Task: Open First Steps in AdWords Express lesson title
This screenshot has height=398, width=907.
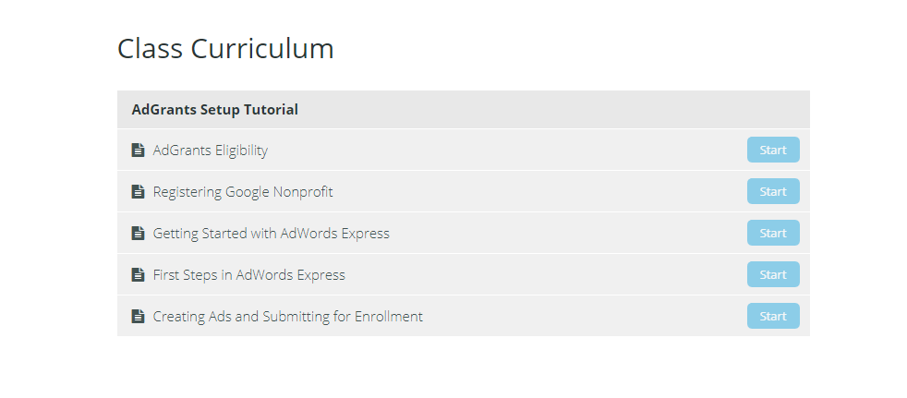Action: click(248, 275)
